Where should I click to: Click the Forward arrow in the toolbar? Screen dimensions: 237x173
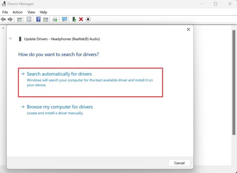coord(10,19)
